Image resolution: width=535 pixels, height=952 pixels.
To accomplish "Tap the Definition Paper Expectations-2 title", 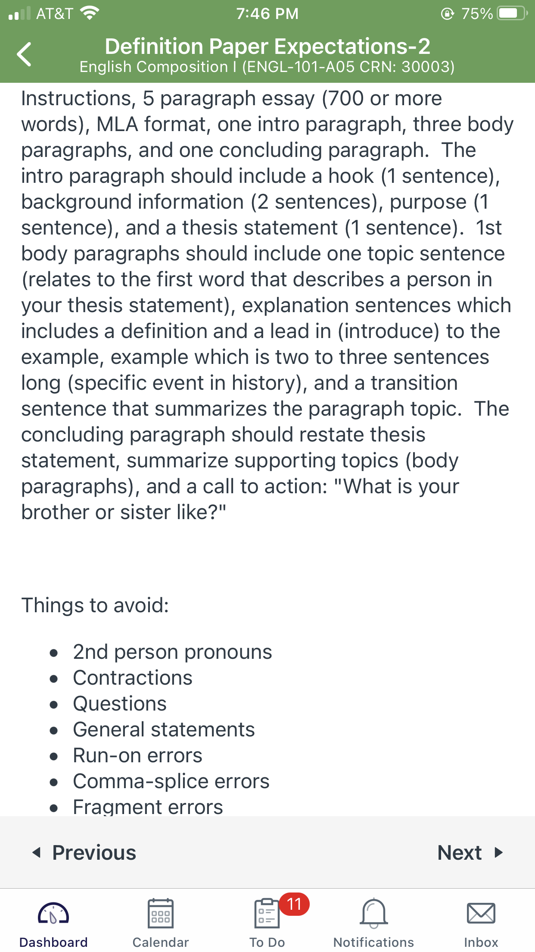I will [x=267, y=46].
